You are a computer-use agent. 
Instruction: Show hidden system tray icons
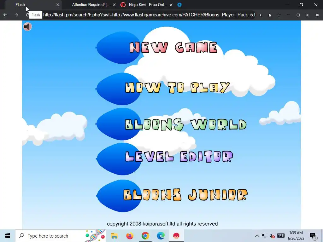pos(257,236)
